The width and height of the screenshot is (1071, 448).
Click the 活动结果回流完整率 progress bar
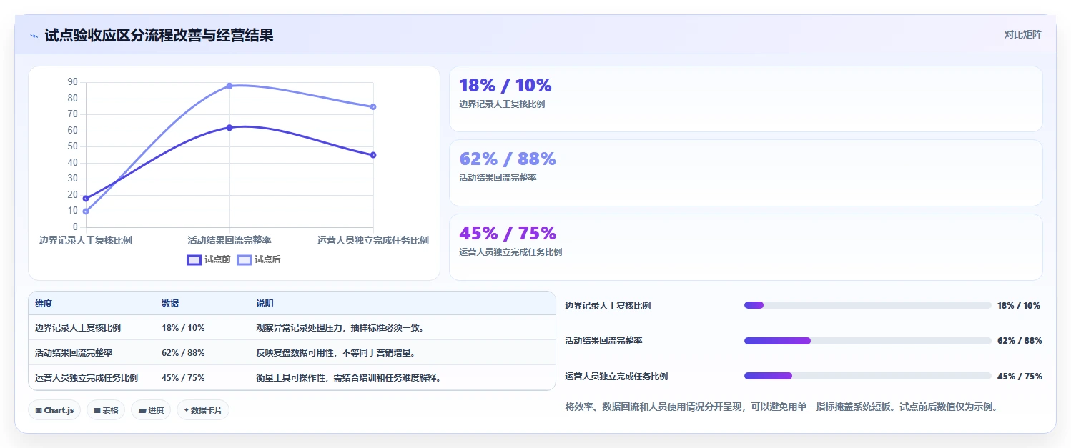click(x=868, y=341)
